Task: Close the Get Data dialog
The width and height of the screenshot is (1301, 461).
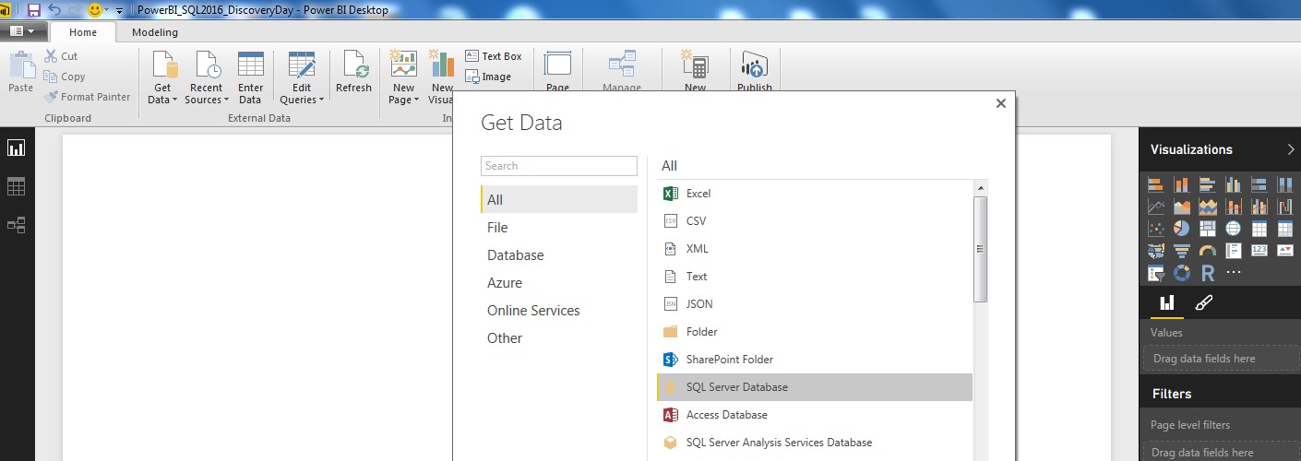Action: 1001,103
